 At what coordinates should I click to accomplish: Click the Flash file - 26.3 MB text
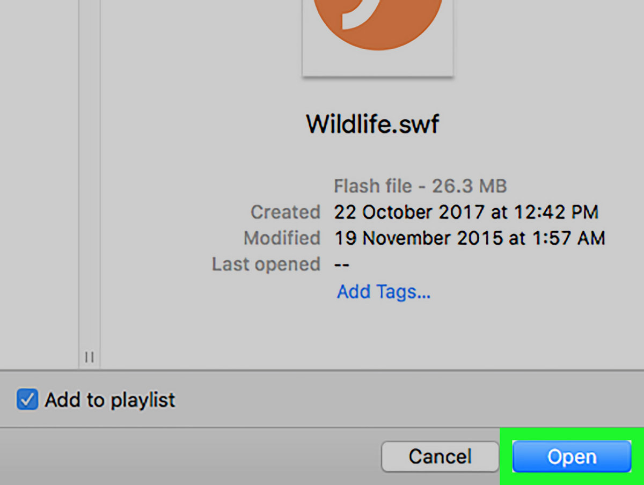click(x=420, y=186)
